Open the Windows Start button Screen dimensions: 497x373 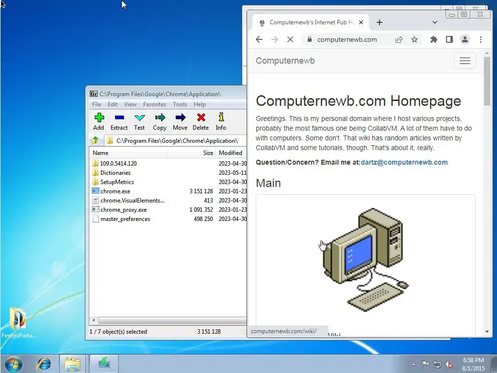(x=13, y=363)
